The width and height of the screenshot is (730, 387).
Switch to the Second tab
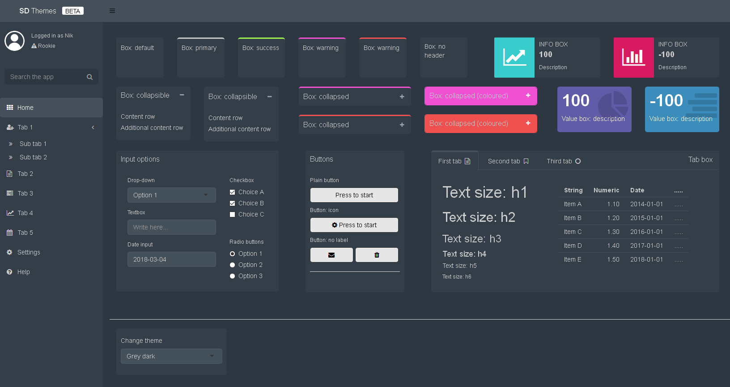point(508,161)
